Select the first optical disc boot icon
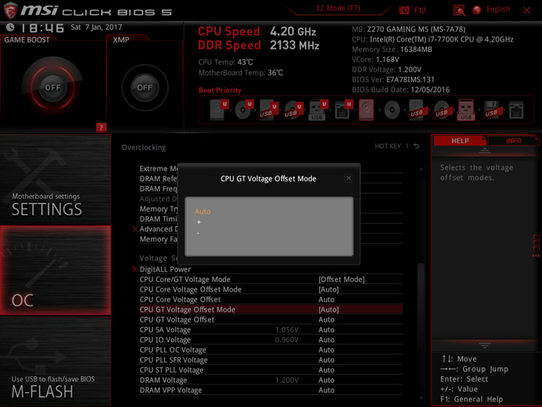Screen dimensions: 542x407 244,110
